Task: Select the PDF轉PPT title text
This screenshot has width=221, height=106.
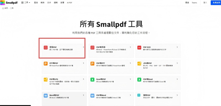Action: tap(101, 63)
